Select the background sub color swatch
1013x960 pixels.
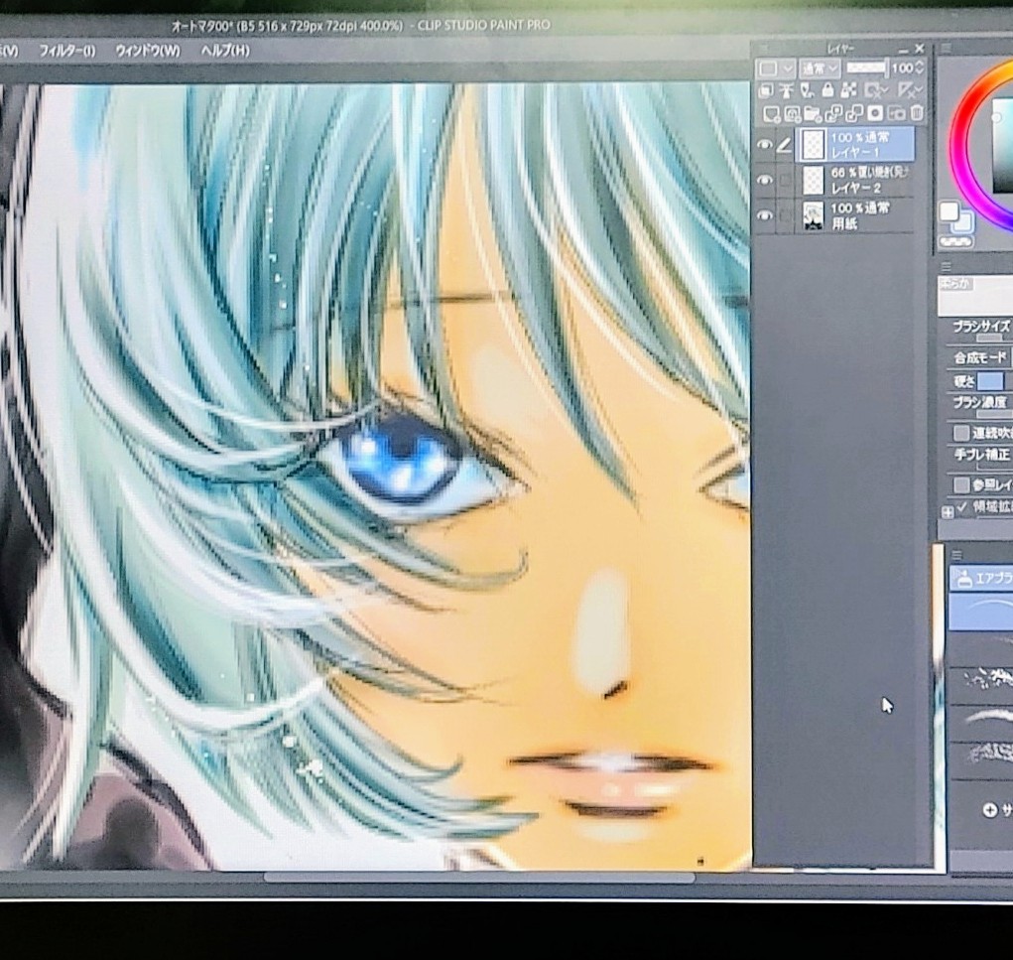point(963,221)
